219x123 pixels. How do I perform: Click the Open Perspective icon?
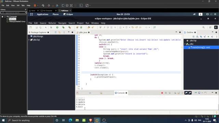[x=210, y=27]
